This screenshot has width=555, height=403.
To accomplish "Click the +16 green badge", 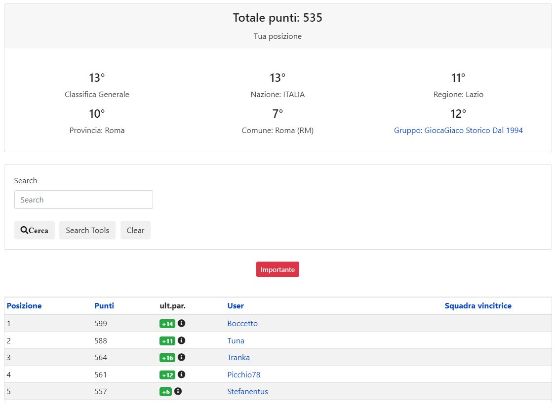I will point(167,358).
